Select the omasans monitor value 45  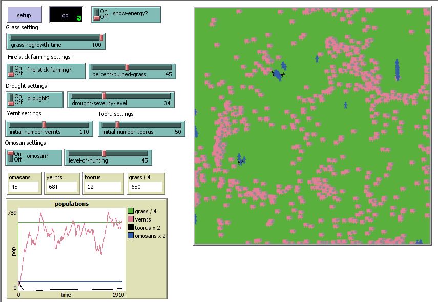coord(24,187)
